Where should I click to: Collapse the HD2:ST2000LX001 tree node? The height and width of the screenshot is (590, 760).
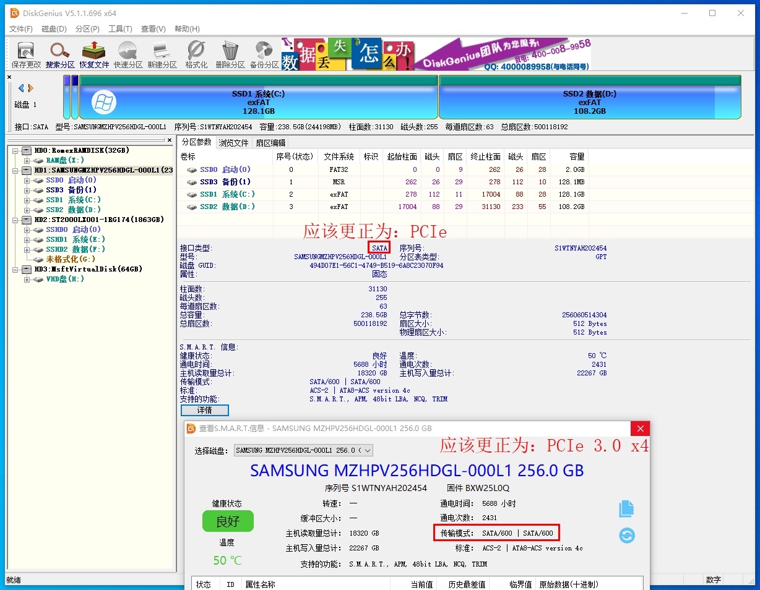[16, 220]
